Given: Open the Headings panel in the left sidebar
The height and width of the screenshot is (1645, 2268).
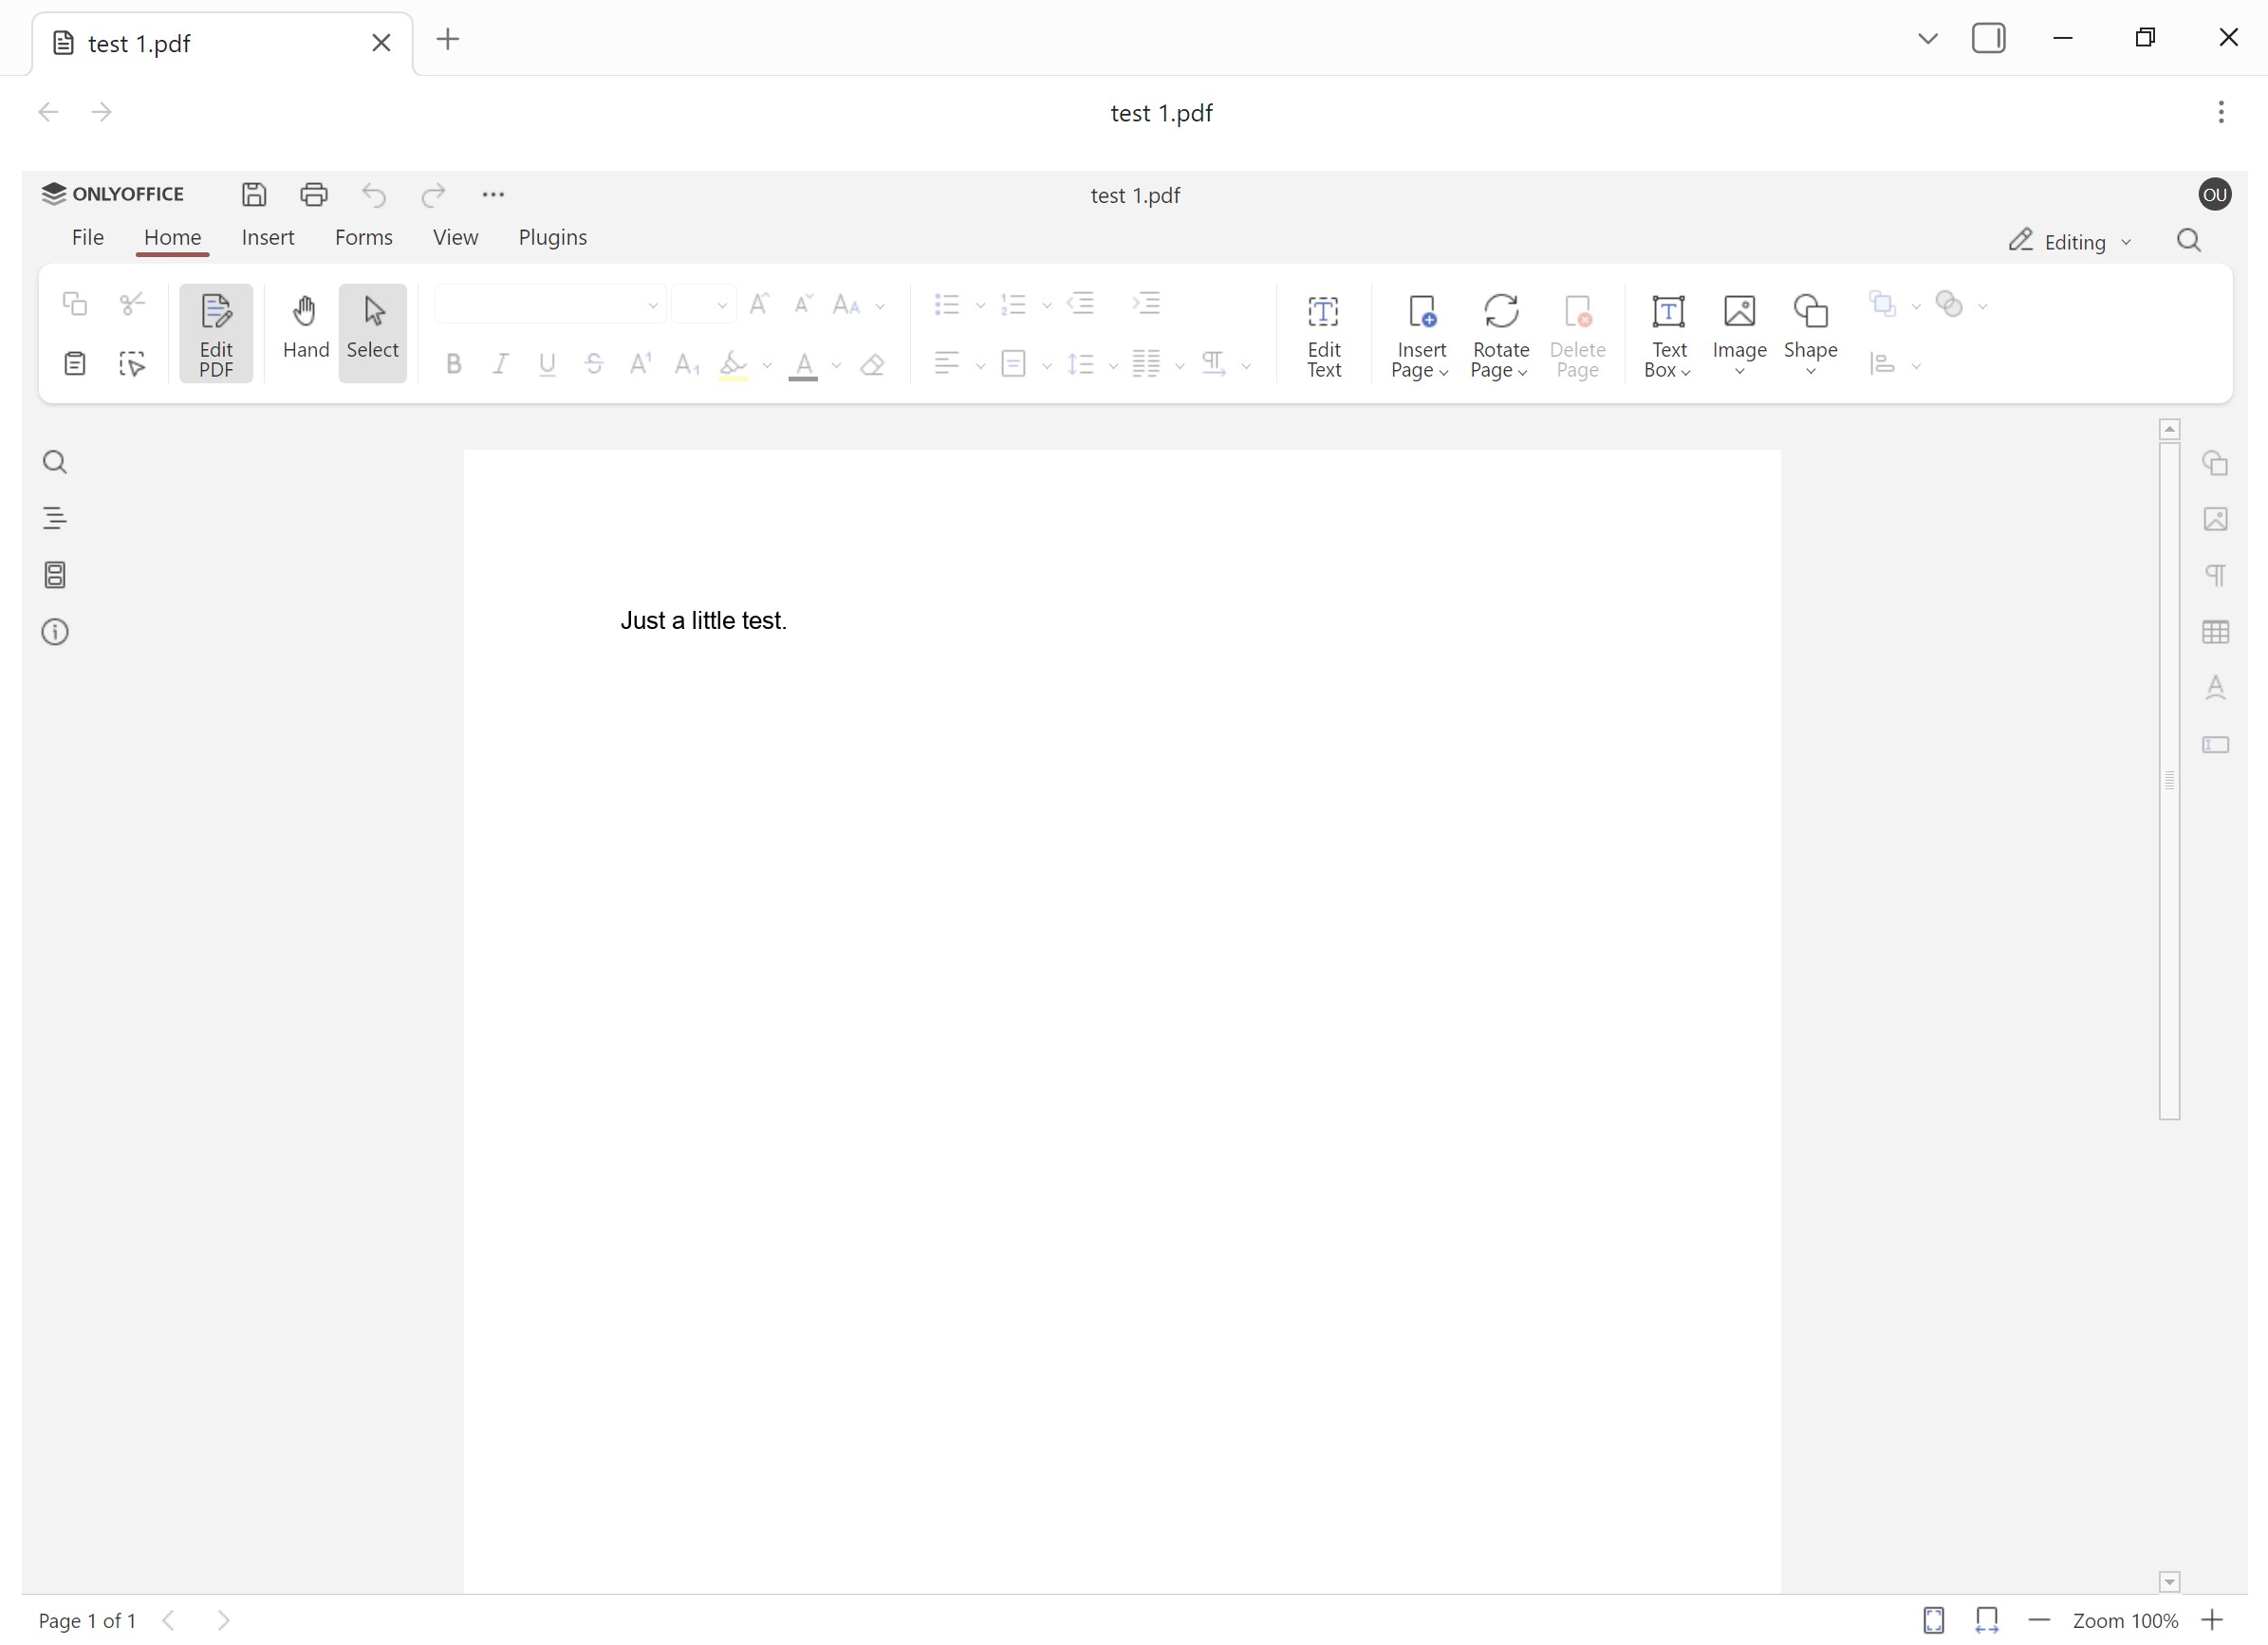Looking at the screenshot, I should tap(55, 518).
